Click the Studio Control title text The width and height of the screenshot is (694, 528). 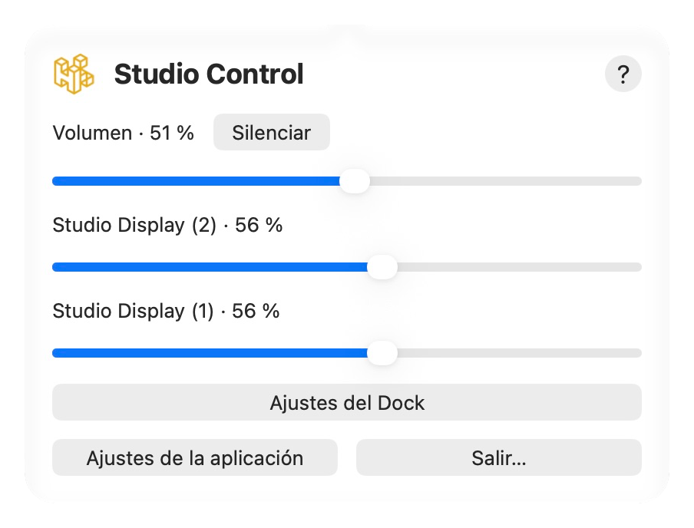[209, 74]
